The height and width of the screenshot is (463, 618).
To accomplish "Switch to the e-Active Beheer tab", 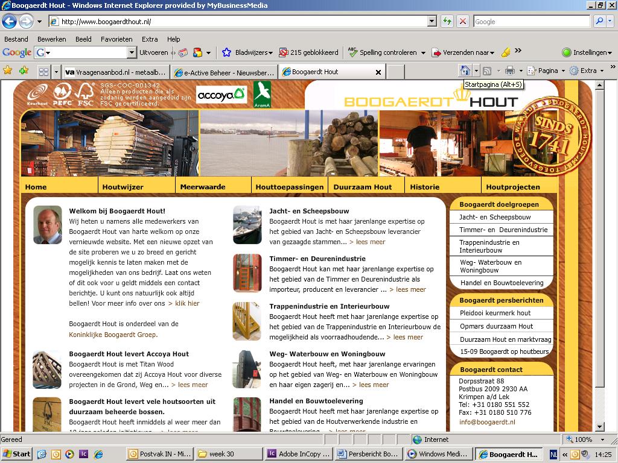I will click(225, 72).
